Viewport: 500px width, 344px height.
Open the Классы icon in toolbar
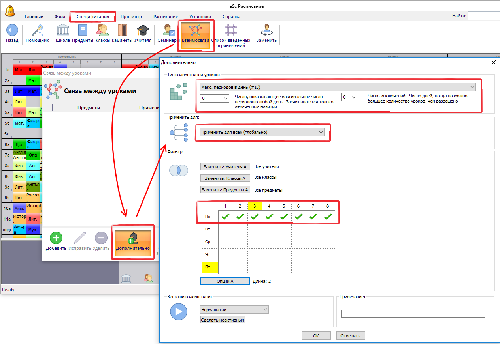(x=103, y=31)
